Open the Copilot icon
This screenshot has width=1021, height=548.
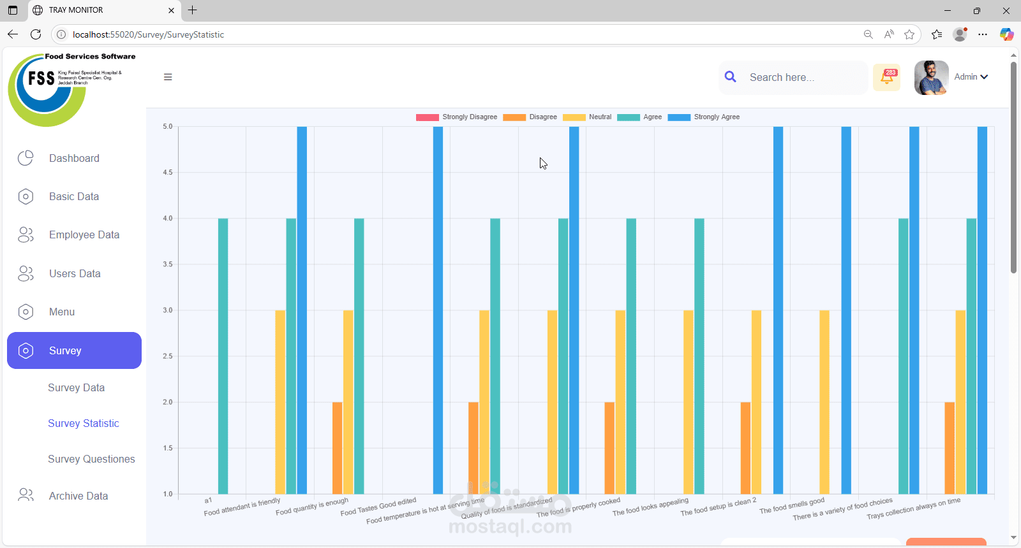point(1007,34)
